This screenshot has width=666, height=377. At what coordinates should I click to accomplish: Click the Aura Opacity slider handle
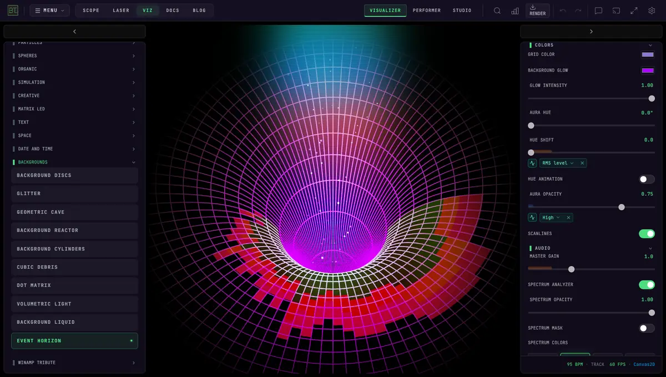pos(622,207)
